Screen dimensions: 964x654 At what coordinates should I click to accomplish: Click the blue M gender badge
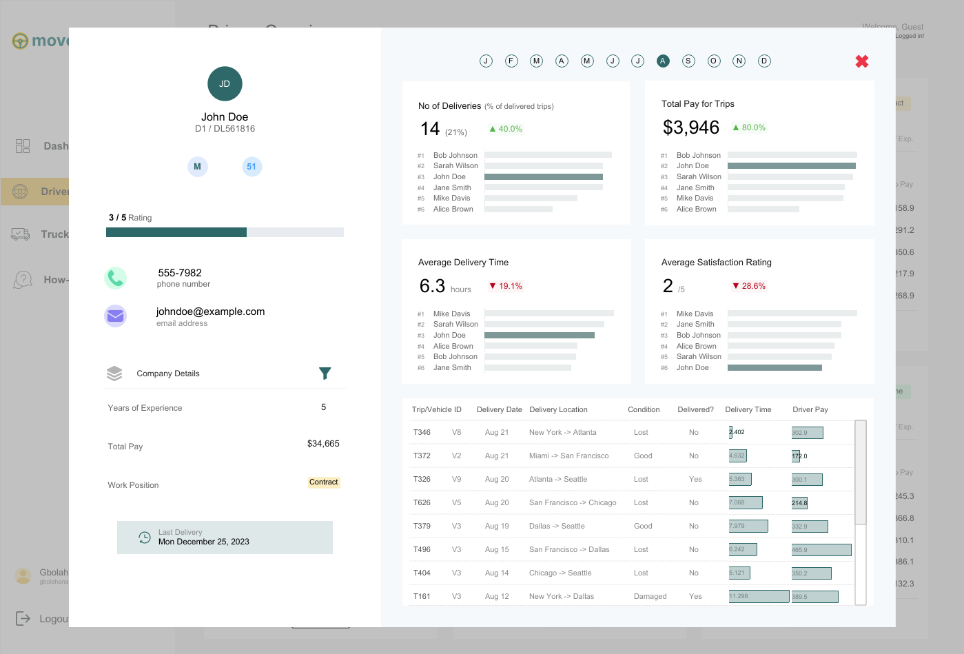tap(197, 167)
